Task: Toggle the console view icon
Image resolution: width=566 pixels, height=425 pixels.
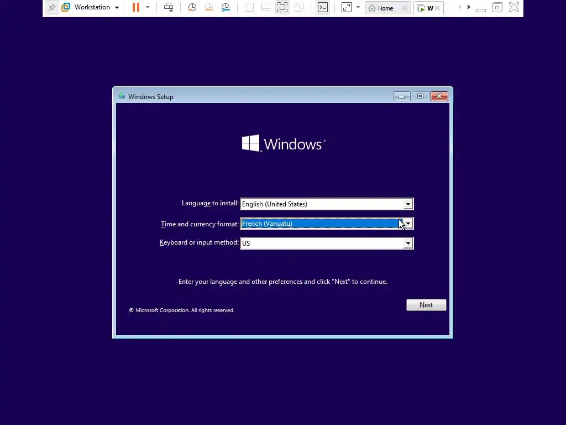Action: click(323, 7)
